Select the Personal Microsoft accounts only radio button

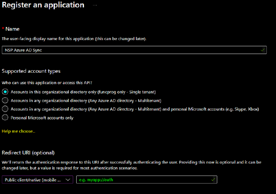coord(5,118)
